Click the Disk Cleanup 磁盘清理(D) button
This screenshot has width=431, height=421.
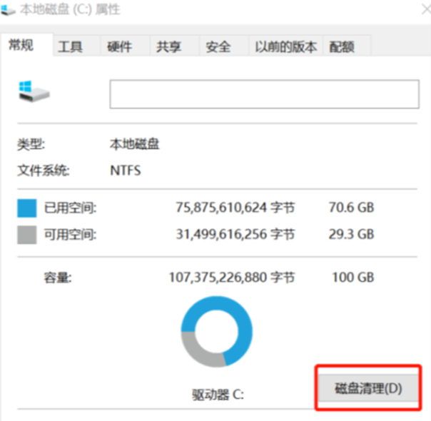(368, 388)
